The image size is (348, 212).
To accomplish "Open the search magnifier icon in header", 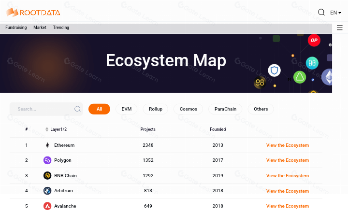I will [x=321, y=12].
